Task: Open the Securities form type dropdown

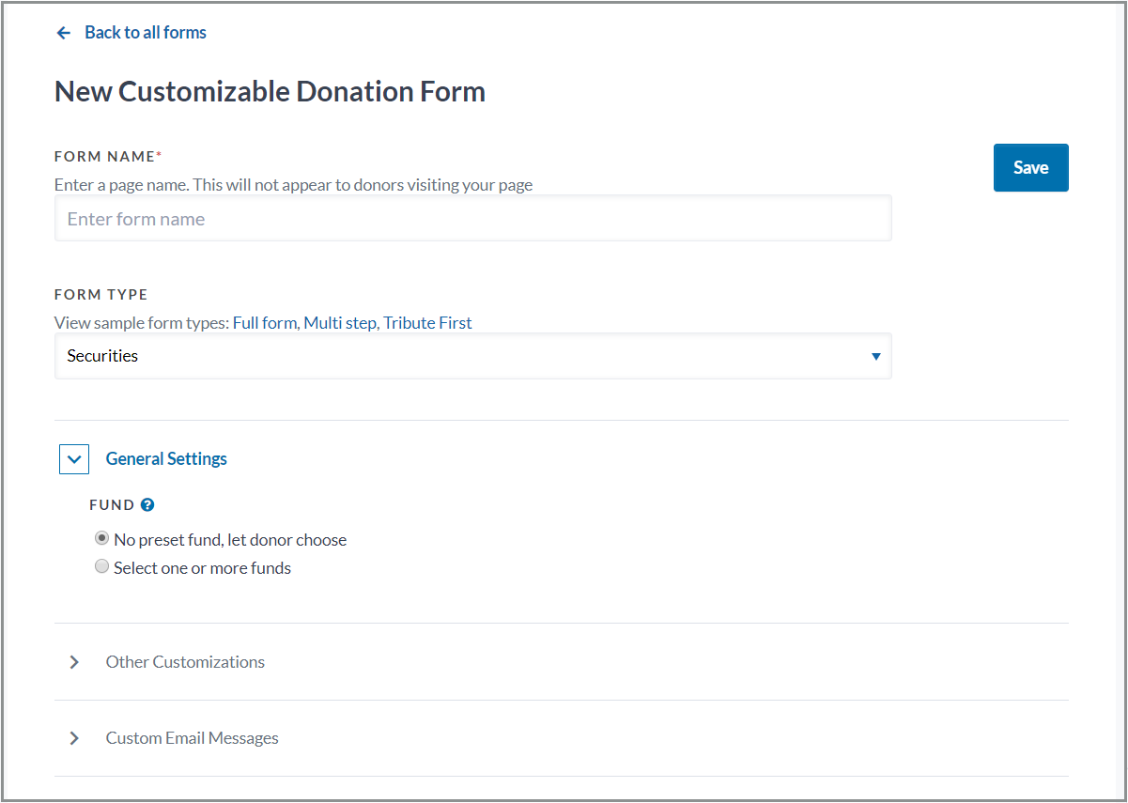Action: [x=472, y=357]
